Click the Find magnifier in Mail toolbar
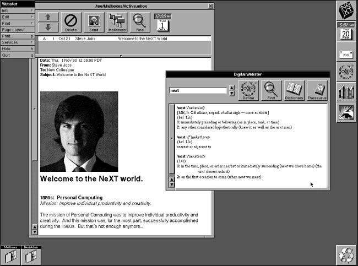The width and height of the screenshot is (358, 266). (x=140, y=23)
